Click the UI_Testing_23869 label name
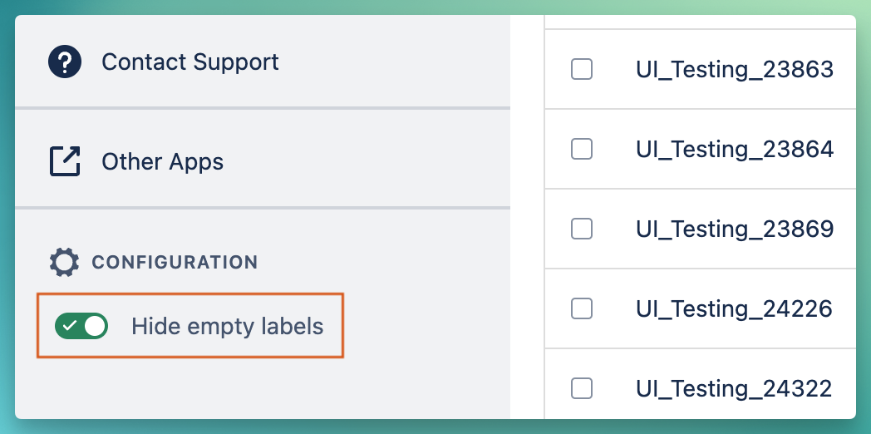The height and width of the screenshot is (434, 871). (x=734, y=229)
